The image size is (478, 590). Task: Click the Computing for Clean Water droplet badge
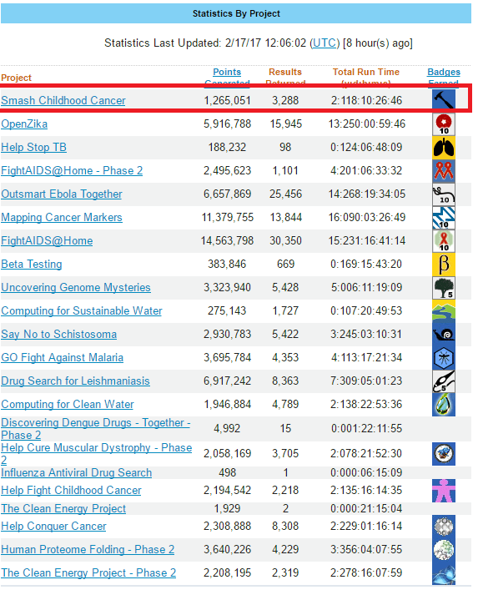coord(444,404)
